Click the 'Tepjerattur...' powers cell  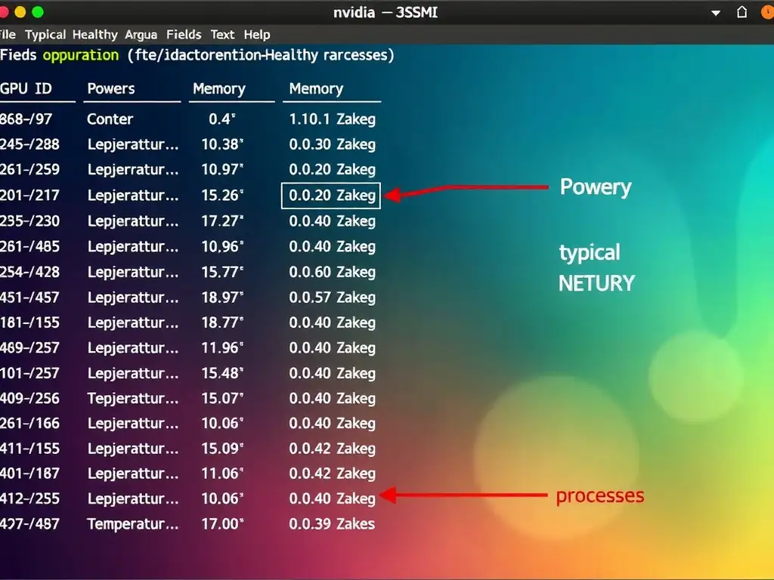coord(133,399)
